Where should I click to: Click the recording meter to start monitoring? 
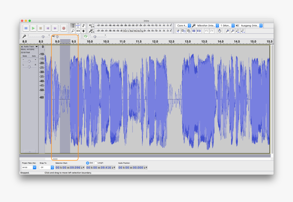(x=133, y=31)
